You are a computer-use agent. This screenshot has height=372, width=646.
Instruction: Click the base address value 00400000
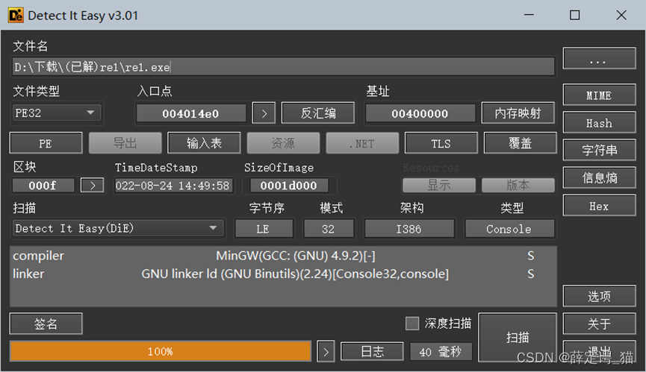click(420, 113)
